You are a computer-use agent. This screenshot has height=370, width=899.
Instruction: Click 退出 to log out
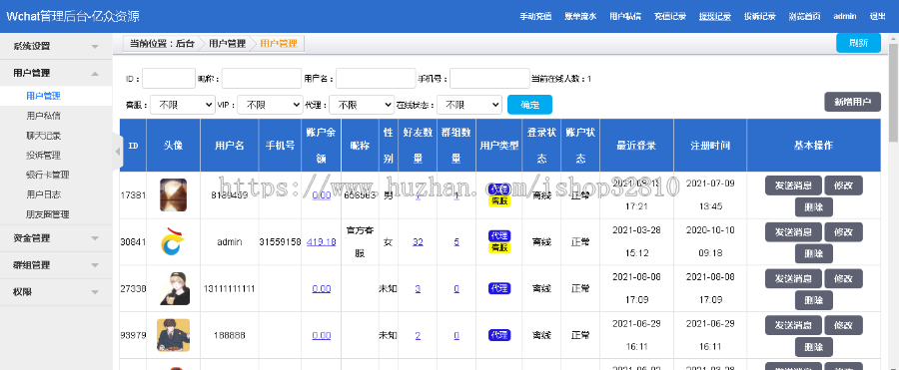(877, 16)
